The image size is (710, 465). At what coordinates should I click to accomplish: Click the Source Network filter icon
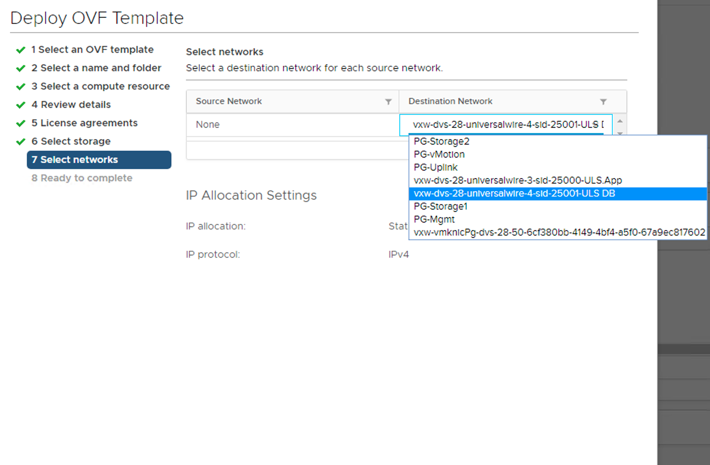388,102
